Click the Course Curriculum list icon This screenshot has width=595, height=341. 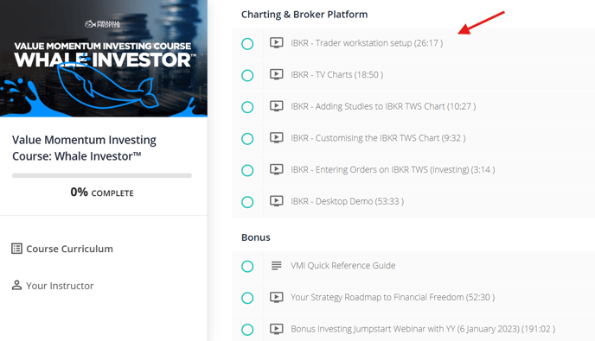16,249
